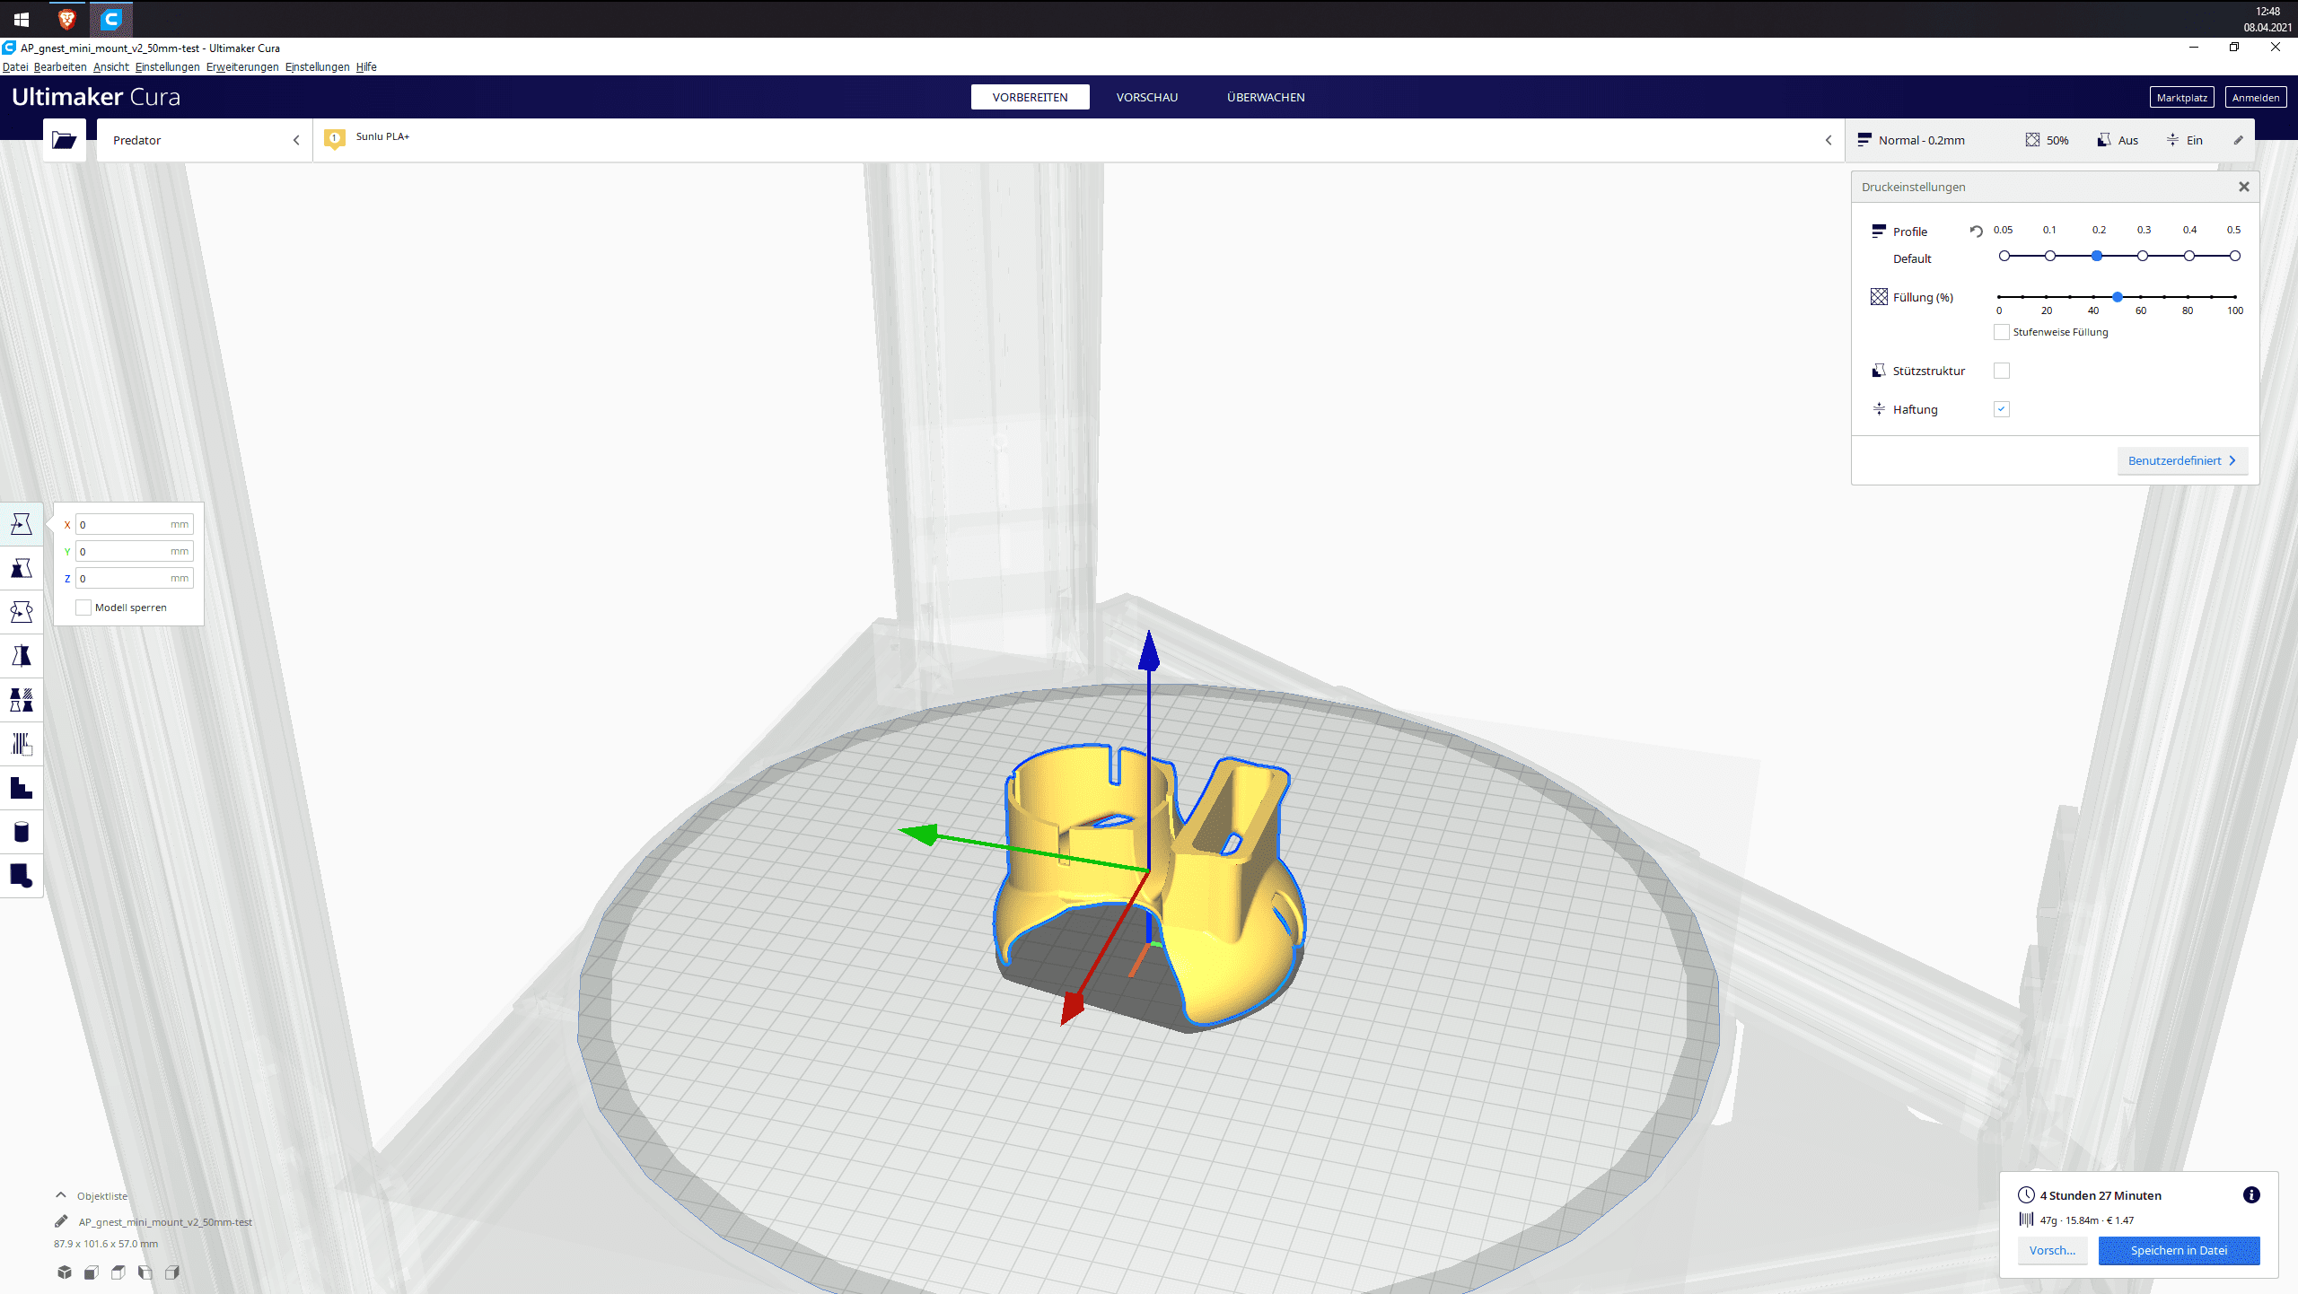Enable Stufenweise Füllung checkbox
The image size is (2298, 1294).
pyautogui.click(x=2001, y=332)
